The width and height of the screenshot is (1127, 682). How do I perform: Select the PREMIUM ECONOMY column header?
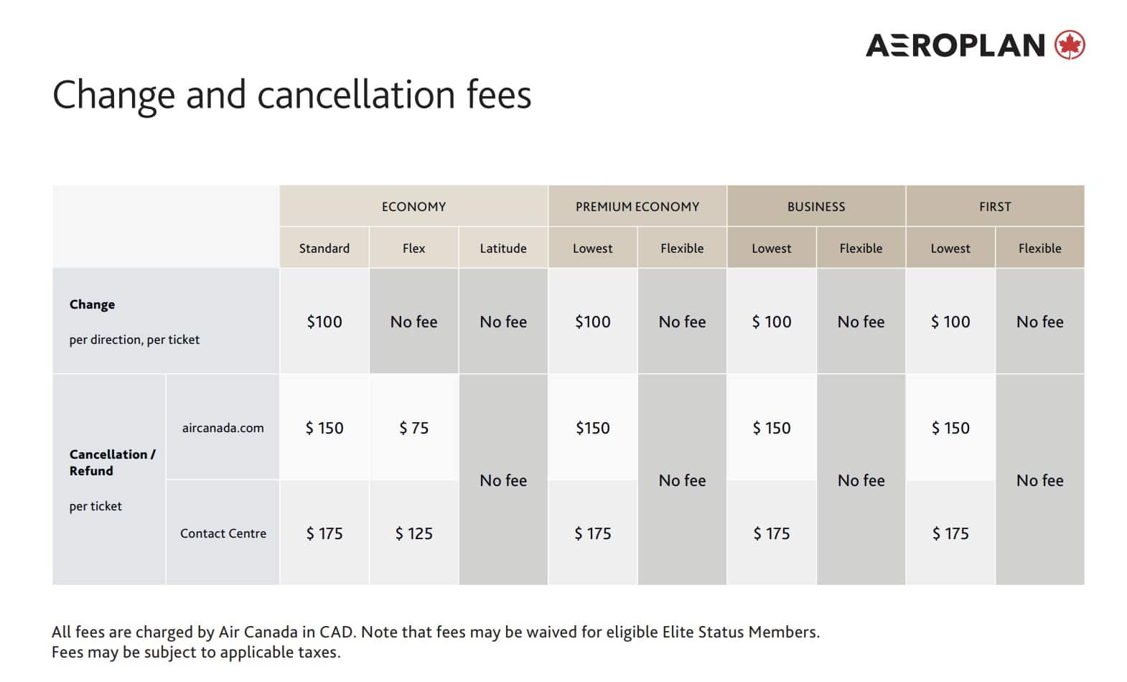[x=637, y=207]
